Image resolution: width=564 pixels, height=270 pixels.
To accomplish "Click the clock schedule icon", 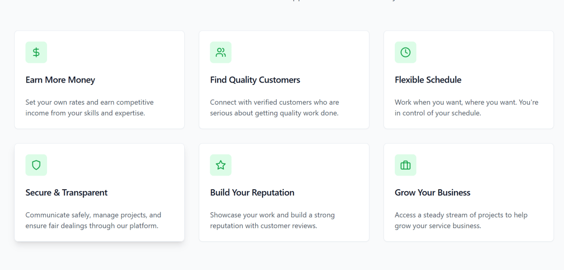I will (405, 53).
